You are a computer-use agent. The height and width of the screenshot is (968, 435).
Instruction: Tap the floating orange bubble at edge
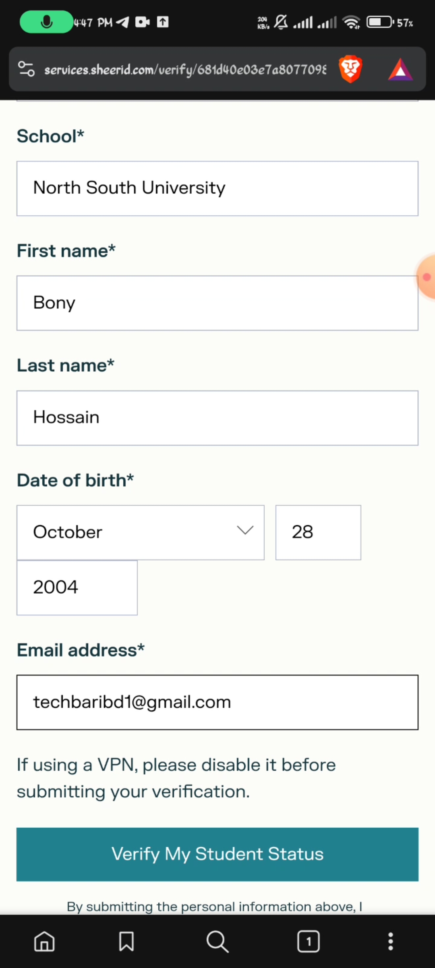click(427, 277)
